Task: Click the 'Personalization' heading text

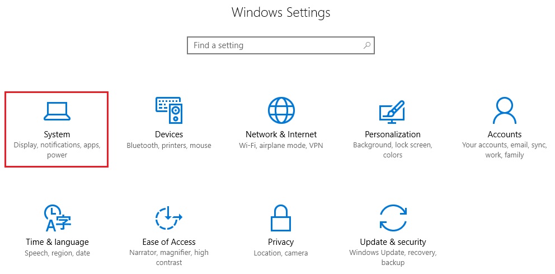Action: pyautogui.click(x=392, y=134)
